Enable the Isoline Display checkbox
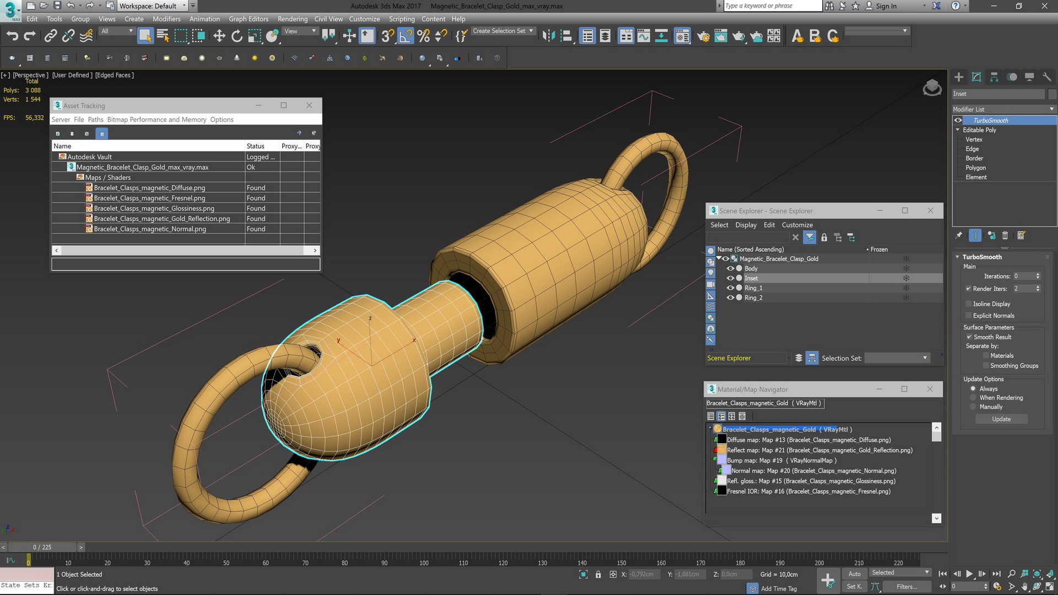 969,304
